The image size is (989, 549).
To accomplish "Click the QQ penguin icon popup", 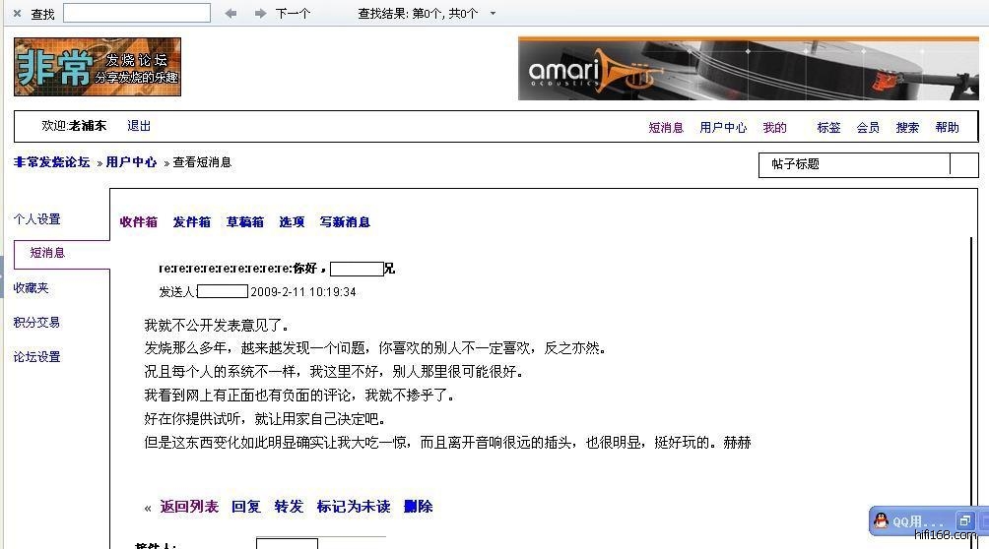I will [x=880, y=520].
